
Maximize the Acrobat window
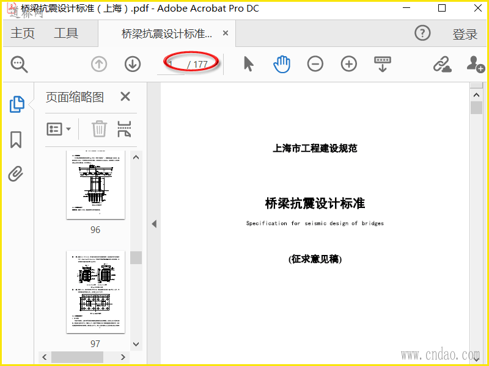tap(442, 8)
